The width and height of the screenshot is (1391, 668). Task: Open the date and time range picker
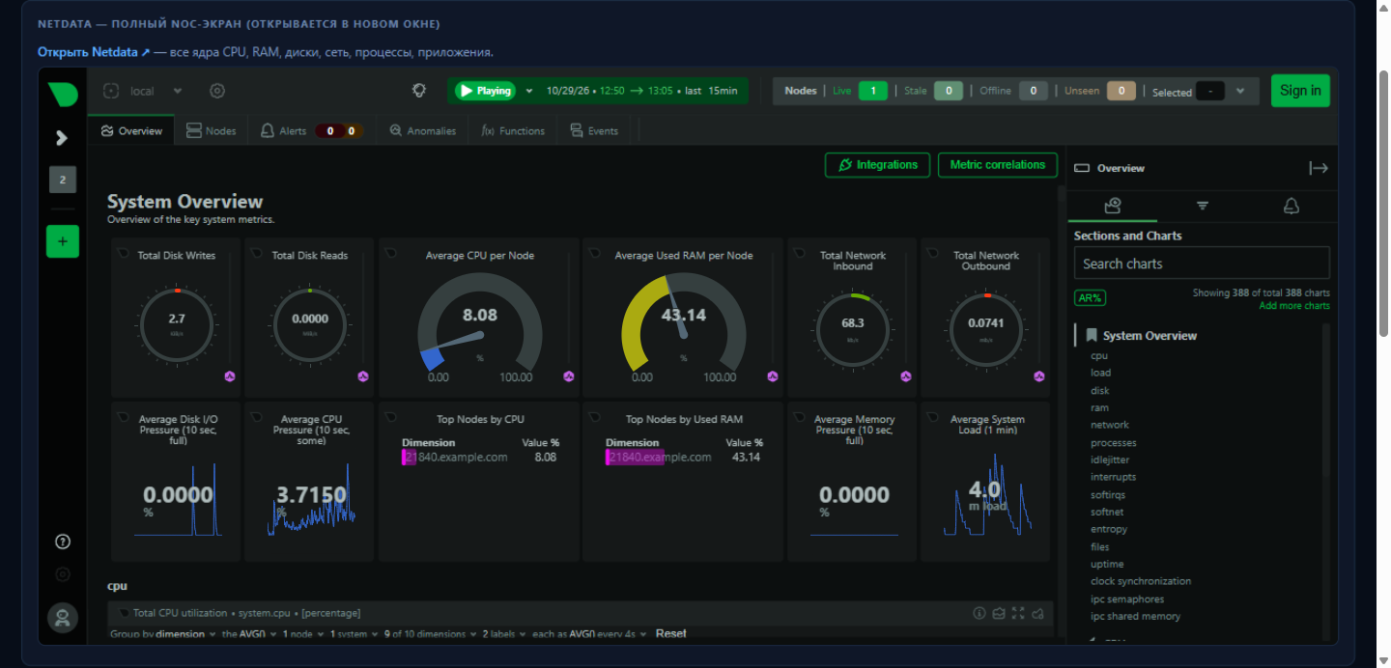tap(641, 91)
